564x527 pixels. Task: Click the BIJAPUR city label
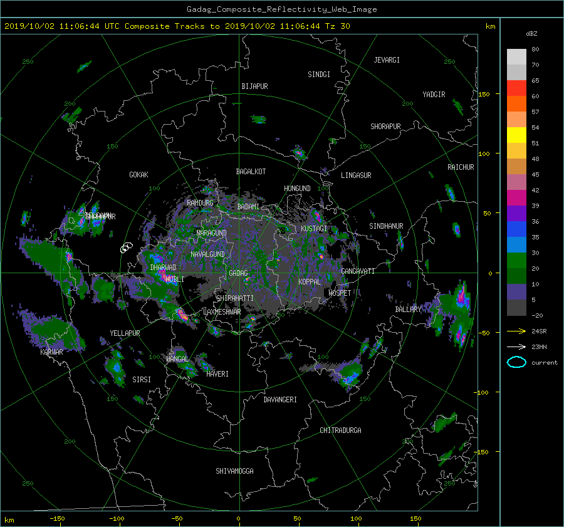point(254,86)
